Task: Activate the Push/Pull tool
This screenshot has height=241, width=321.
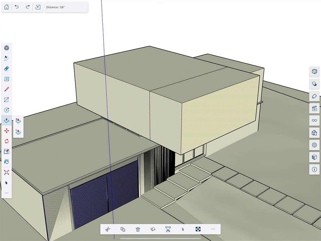Action: click(6, 120)
